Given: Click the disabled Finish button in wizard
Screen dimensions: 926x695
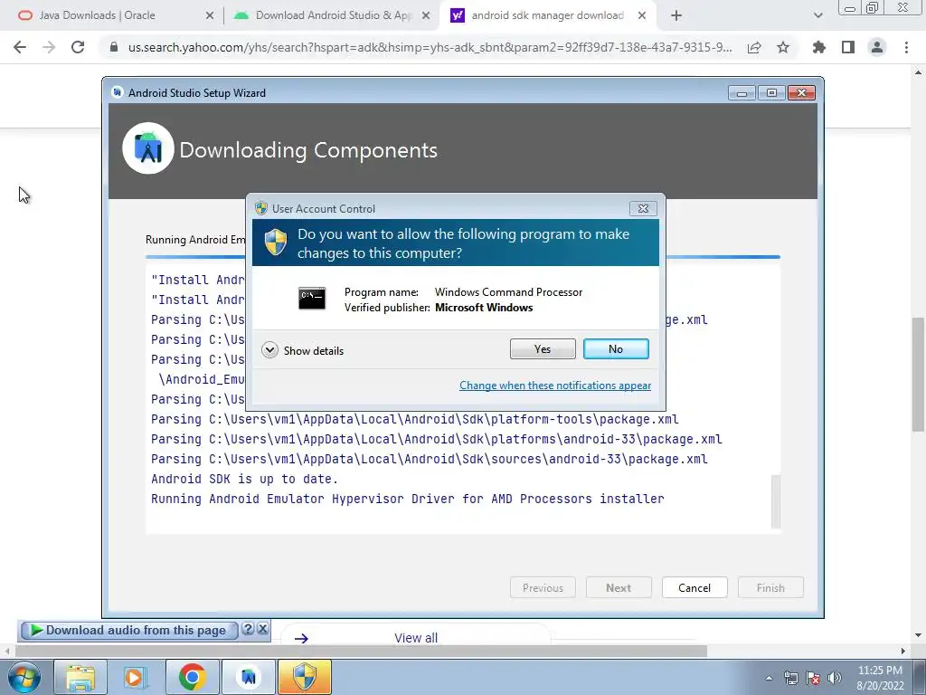Looking at the screenshot, I should coord(770,588).
